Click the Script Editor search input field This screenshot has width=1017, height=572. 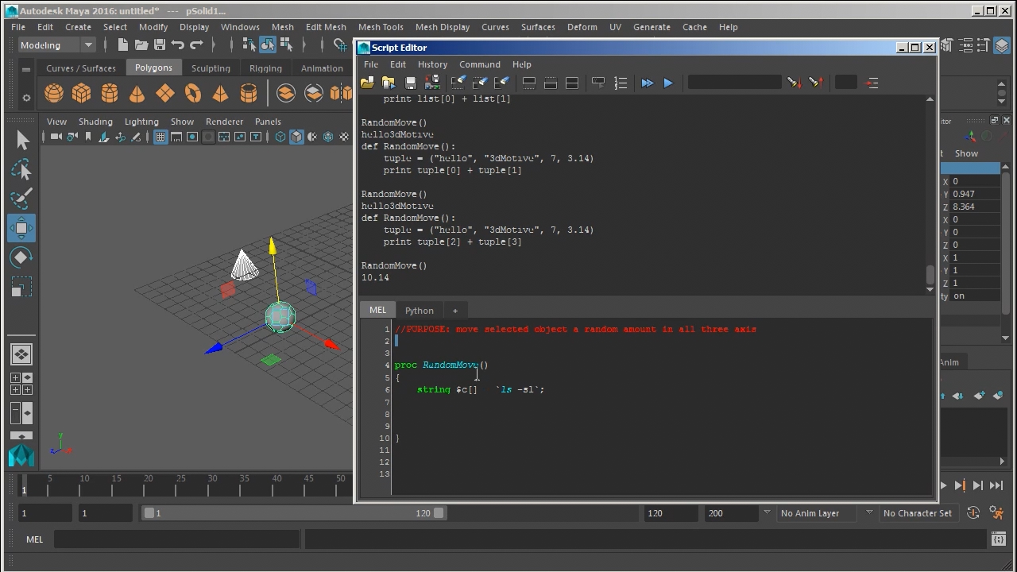[x=734, y=83]
